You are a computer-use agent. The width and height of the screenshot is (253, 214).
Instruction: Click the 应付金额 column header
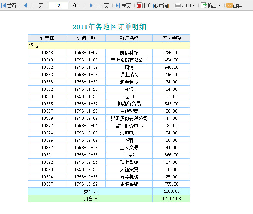coord(171,38)
